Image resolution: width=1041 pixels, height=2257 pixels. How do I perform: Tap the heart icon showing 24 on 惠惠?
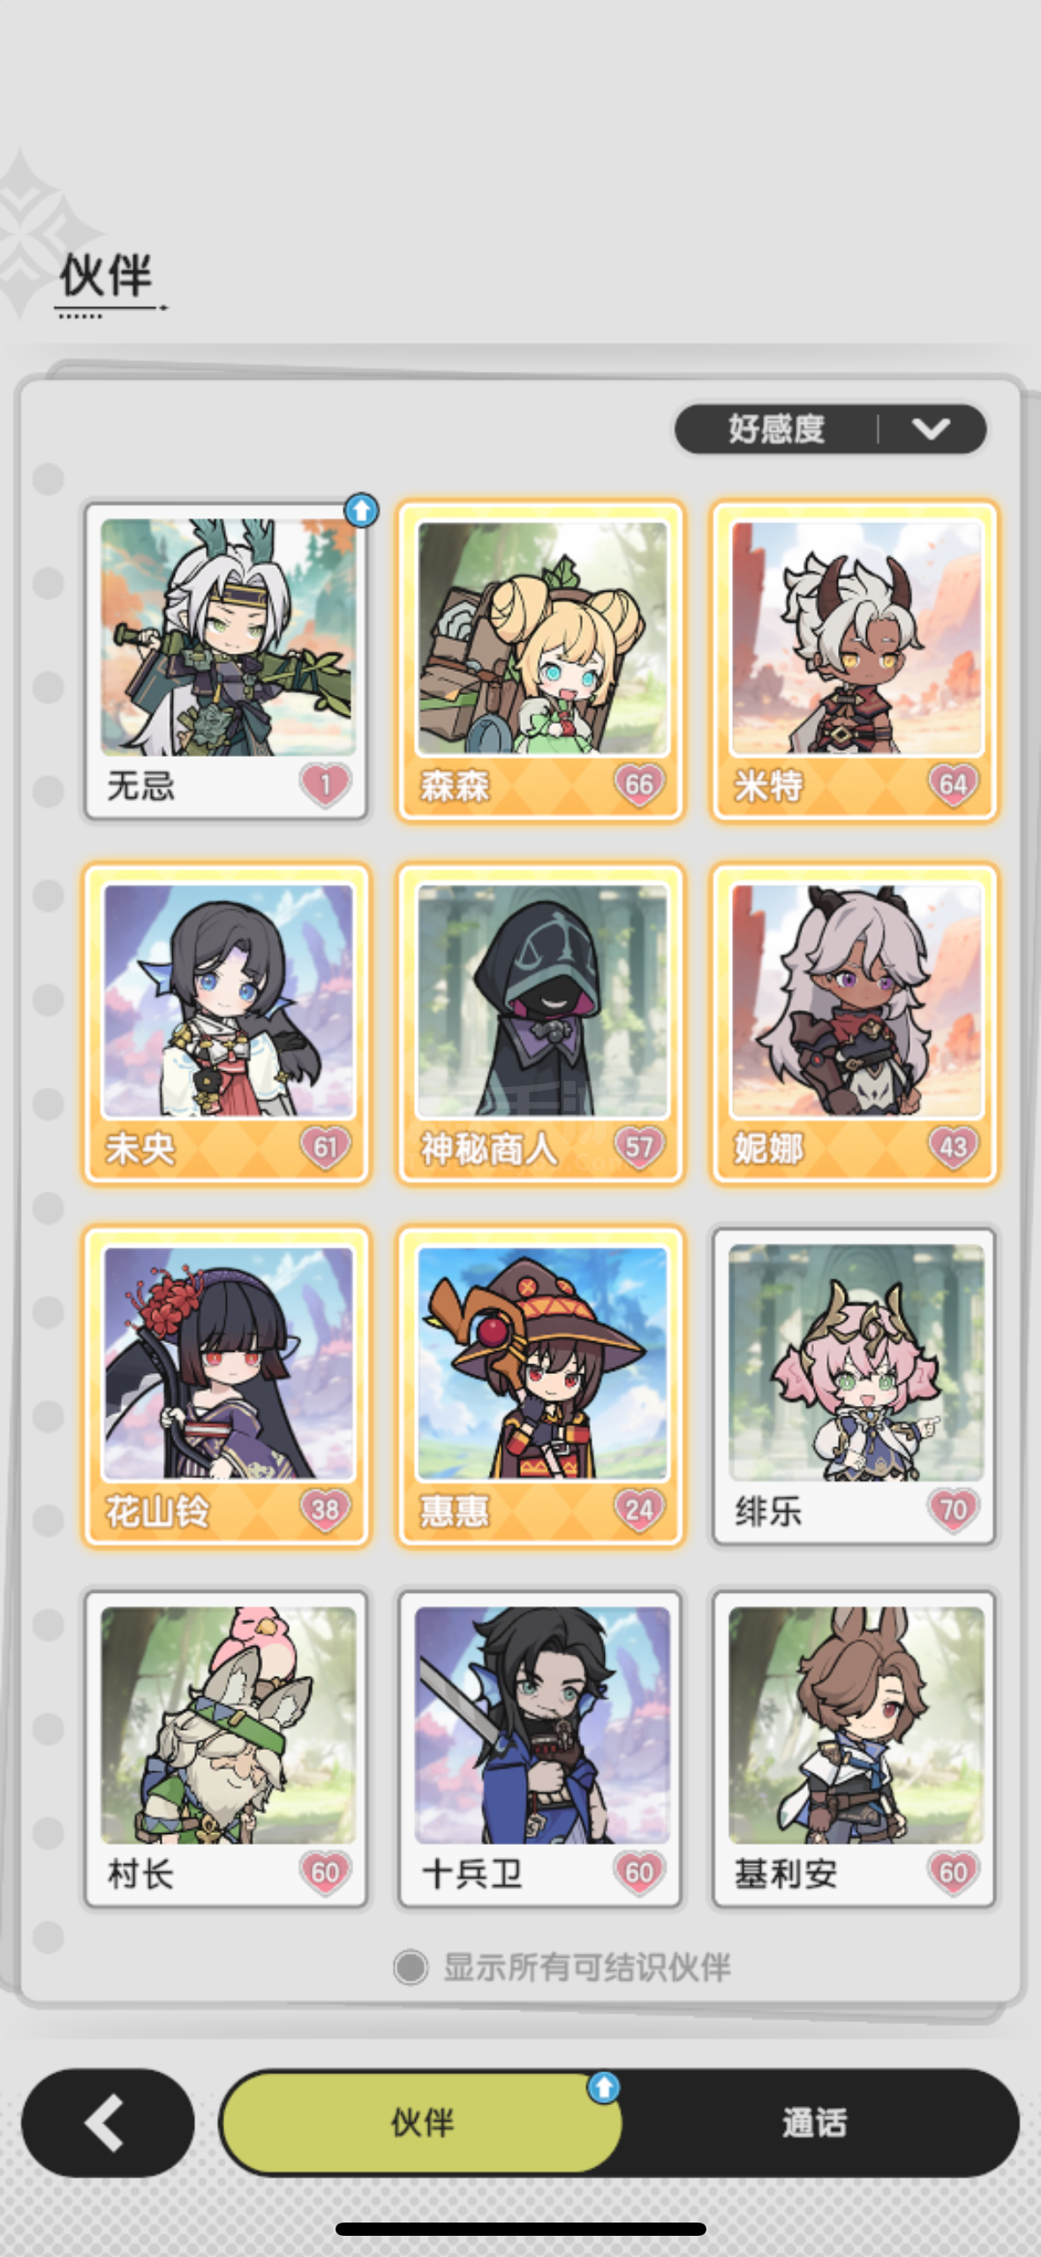[638, 1509]
